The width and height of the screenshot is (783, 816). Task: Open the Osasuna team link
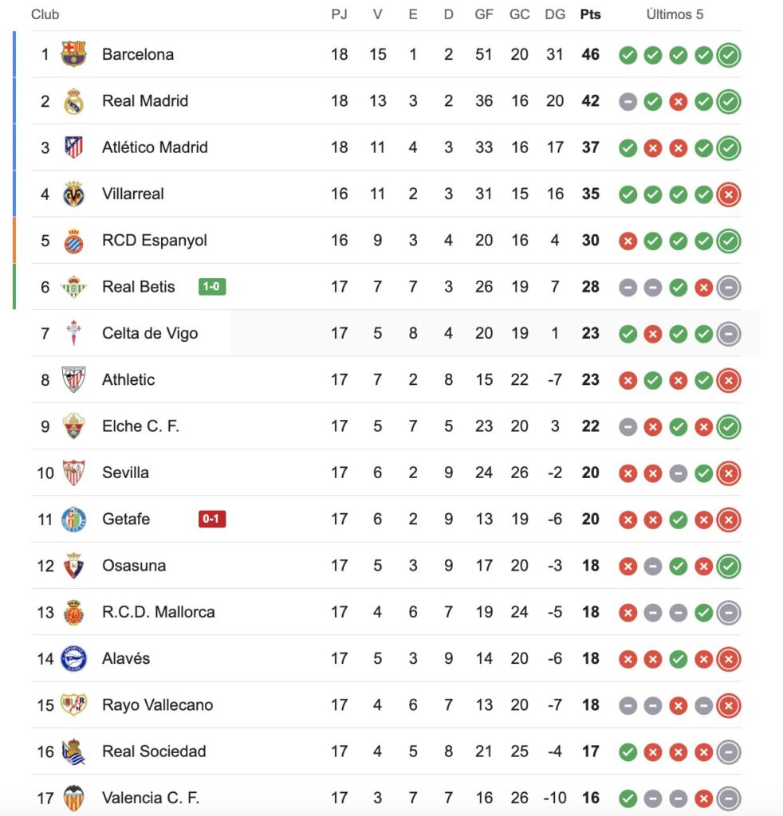click(x=134, y=566)
